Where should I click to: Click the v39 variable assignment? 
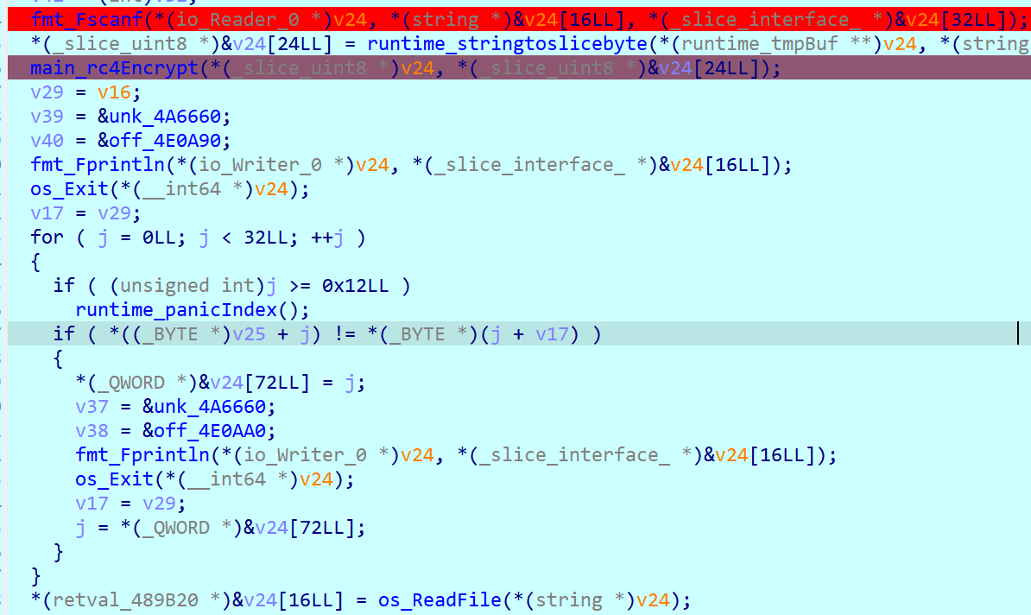tap(47, 116)
